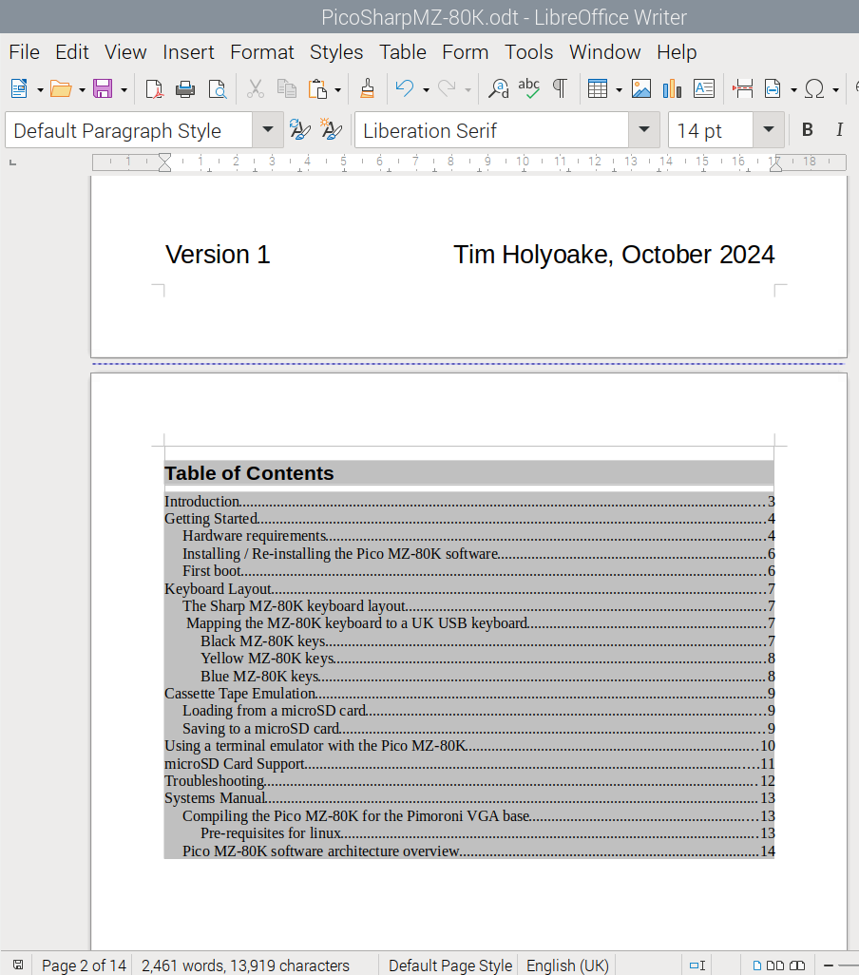This screenshot has width=859, height=975.
Task: Toggle Bold formatting
Action: tap(808, 129)
